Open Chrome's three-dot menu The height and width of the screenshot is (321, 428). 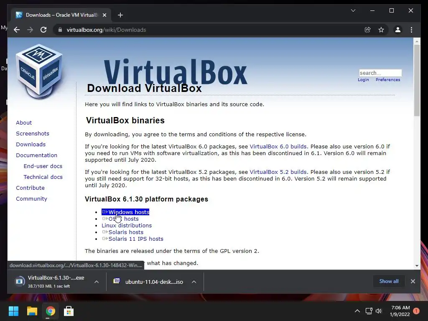[x=411, y=30]
